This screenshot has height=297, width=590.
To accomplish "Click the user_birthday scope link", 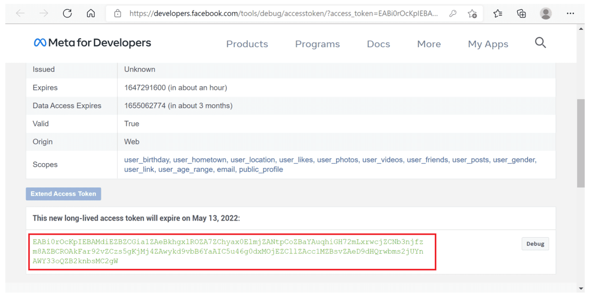I will click(x=147, y=160).
